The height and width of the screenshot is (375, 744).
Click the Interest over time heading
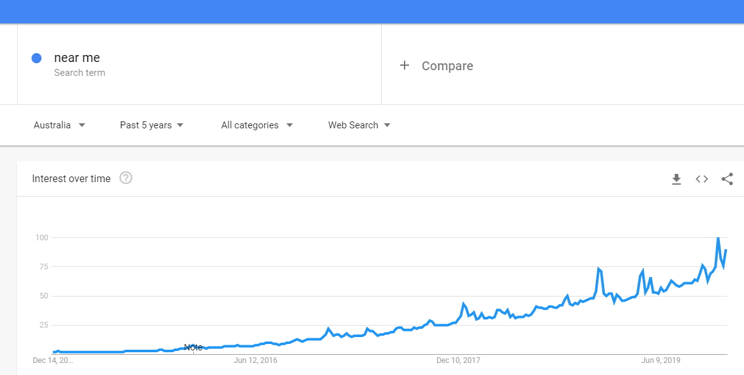[x=71, y=179]
